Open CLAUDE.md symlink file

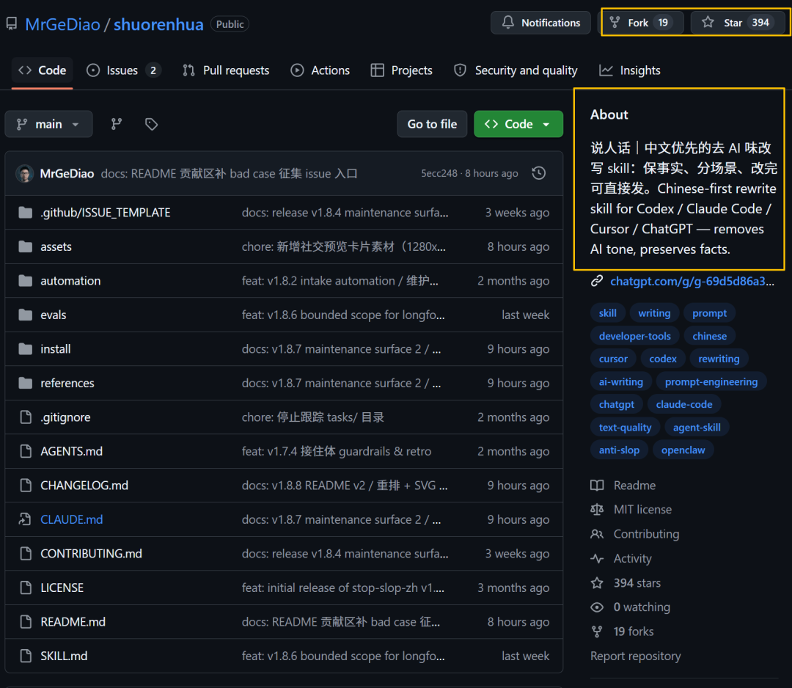[x=72, y=519]
